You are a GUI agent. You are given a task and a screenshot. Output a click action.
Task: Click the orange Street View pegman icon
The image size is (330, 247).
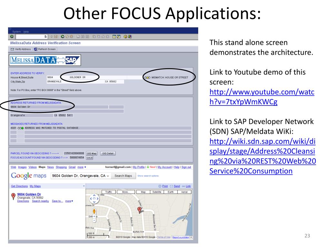(94, 211)
